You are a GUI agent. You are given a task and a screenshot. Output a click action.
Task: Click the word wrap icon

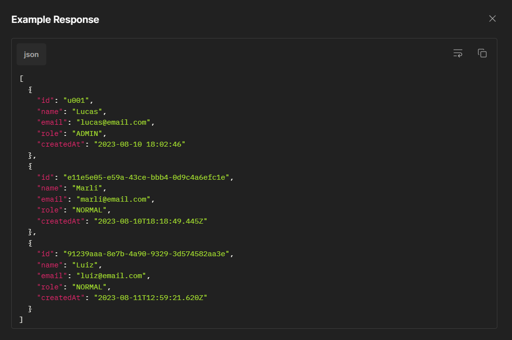tap(457, 53)
